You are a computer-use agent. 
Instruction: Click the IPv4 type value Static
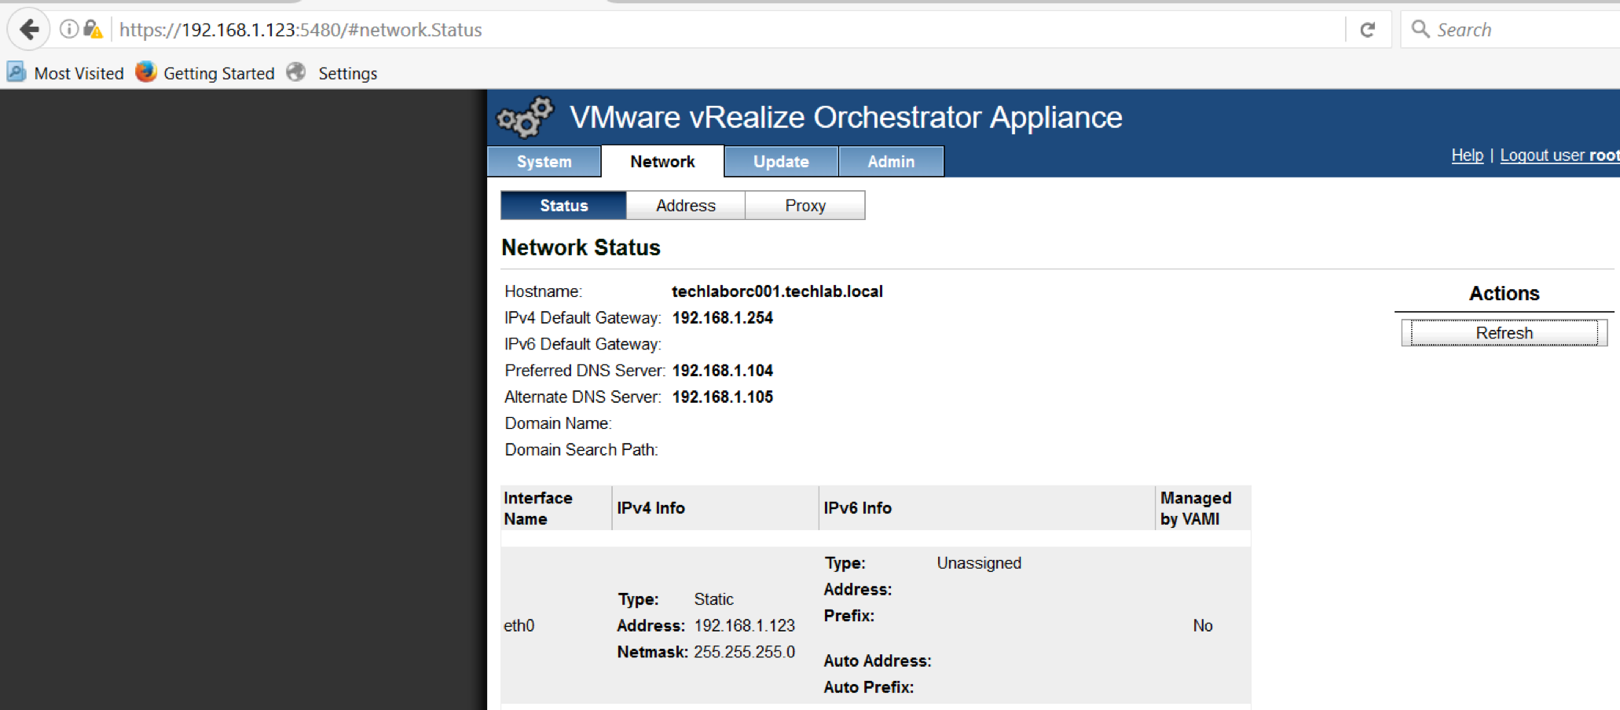(713, 599)
